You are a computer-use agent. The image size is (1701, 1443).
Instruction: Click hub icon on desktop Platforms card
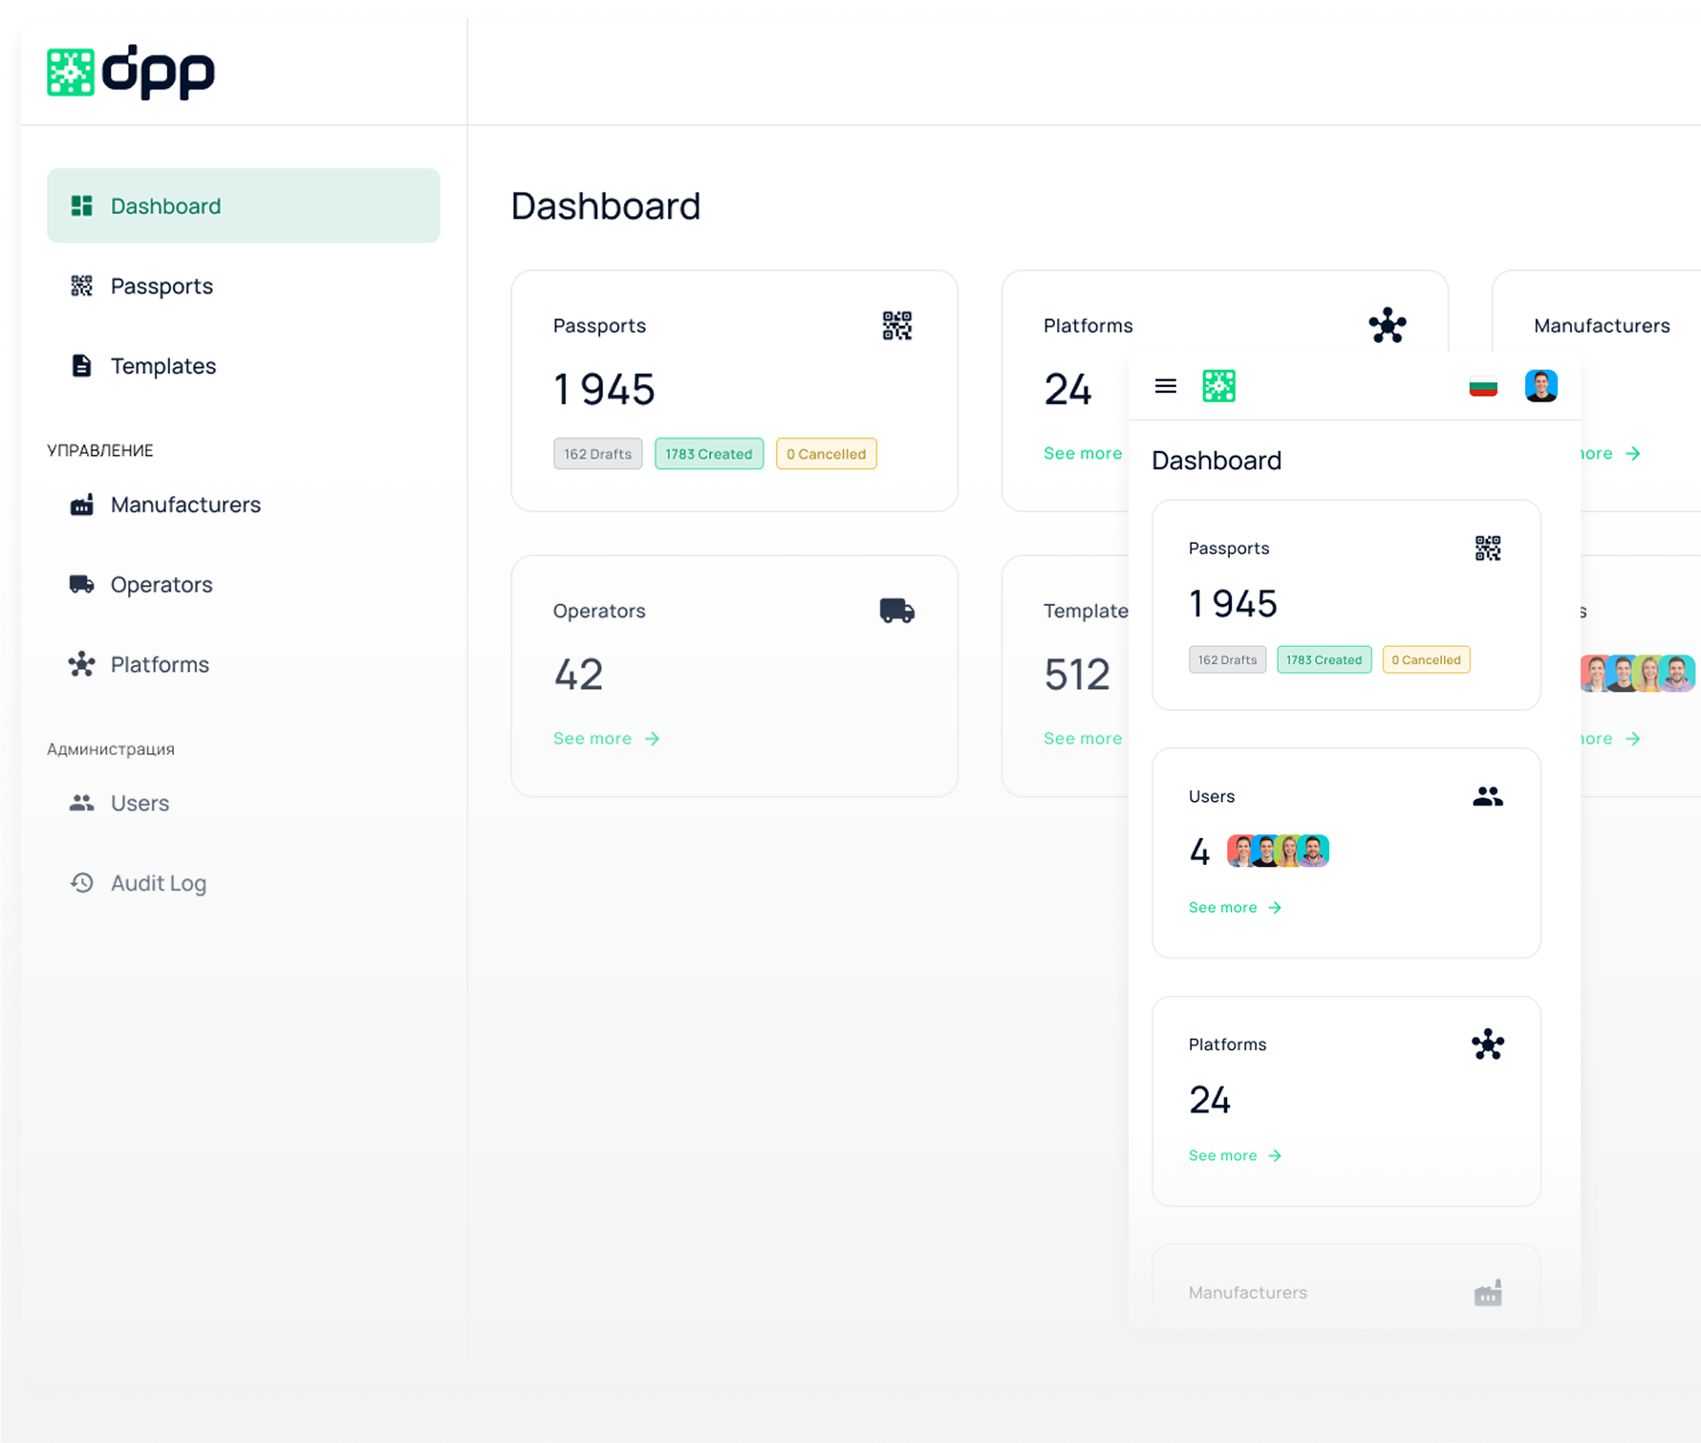[x=1388, y=326]
